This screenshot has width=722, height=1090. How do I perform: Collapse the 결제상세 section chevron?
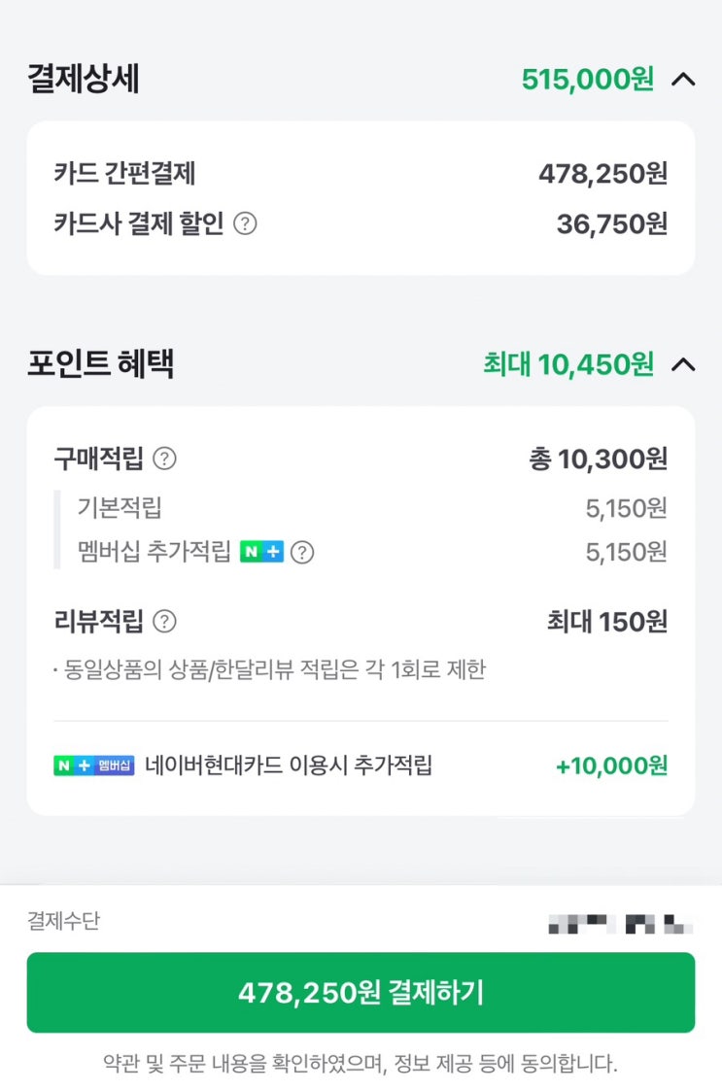683,80
